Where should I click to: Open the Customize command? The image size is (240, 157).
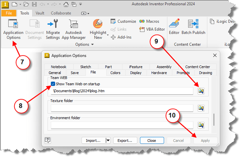tap(123, 21)
